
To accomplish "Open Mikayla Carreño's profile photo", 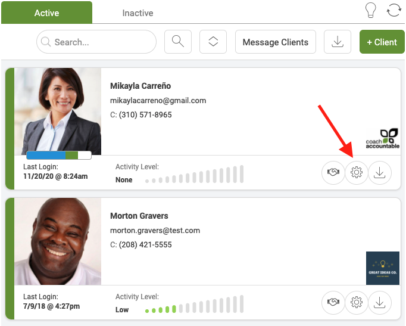I will (x=58, y=111).
